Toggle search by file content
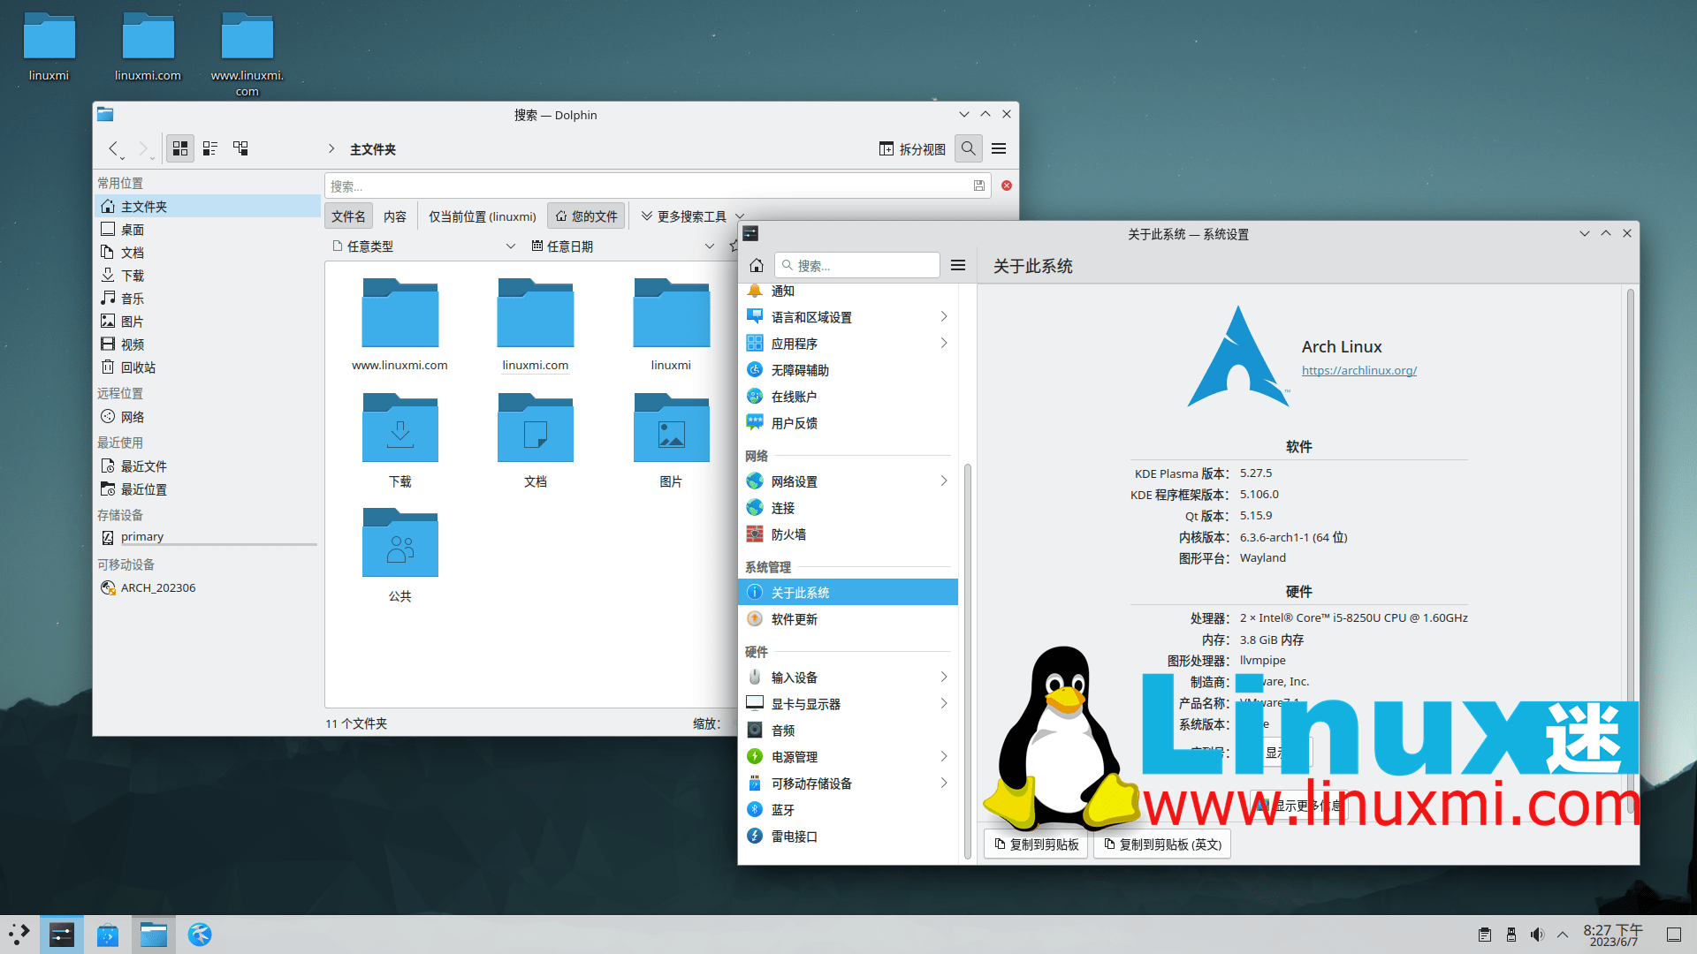 (x=395, y=216)
